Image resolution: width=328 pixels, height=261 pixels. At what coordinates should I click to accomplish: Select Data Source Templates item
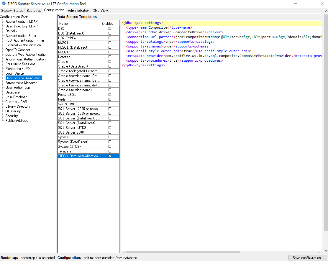coord(23,78)
